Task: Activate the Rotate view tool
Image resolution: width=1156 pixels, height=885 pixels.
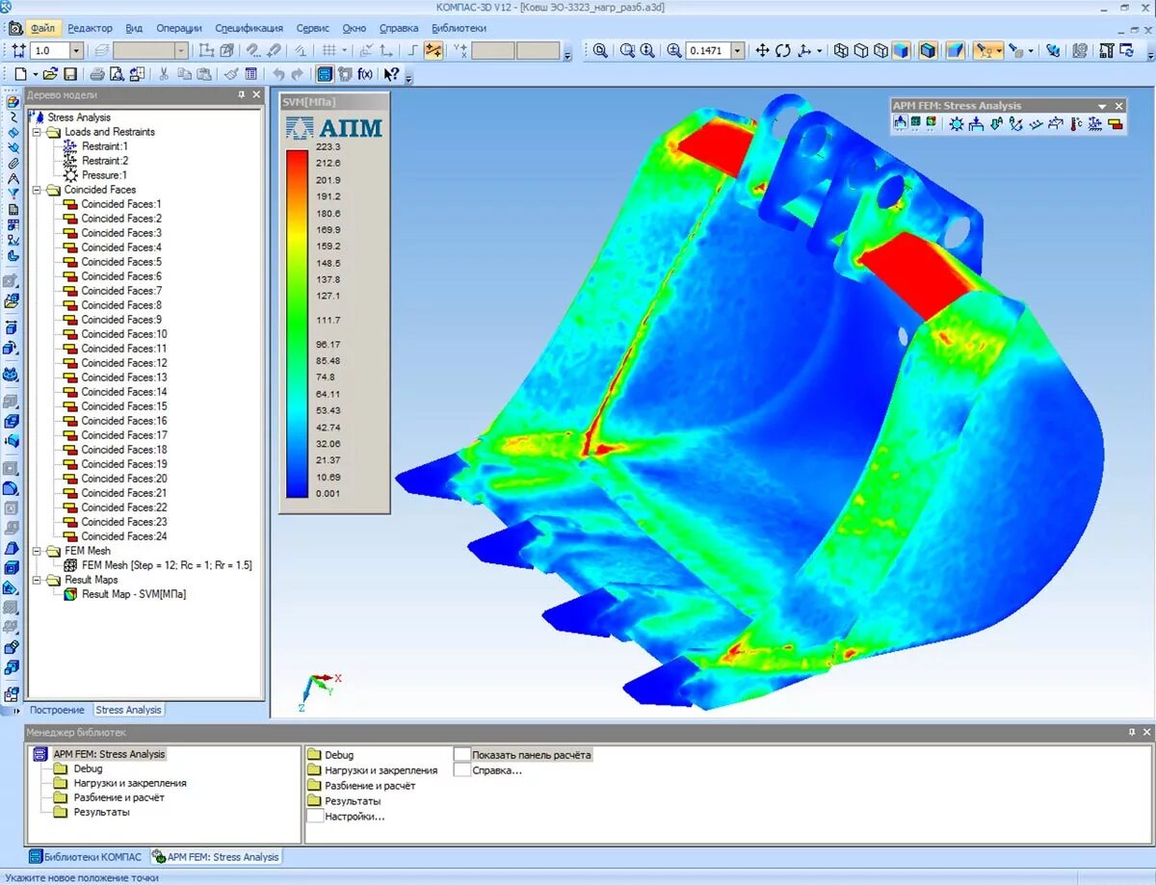Action: [783, 51]
